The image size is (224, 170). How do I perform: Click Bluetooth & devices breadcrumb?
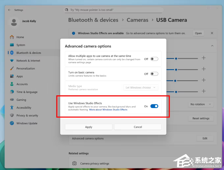93,20
